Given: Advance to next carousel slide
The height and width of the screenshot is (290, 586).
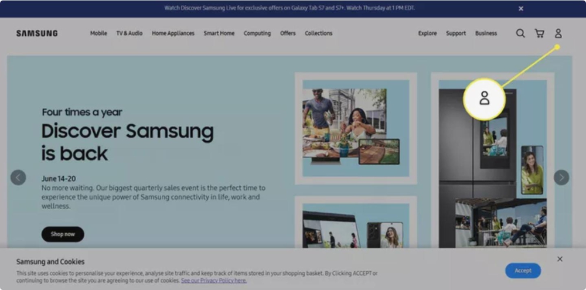Looking at the screenshot, I should [x=561, y=178].
